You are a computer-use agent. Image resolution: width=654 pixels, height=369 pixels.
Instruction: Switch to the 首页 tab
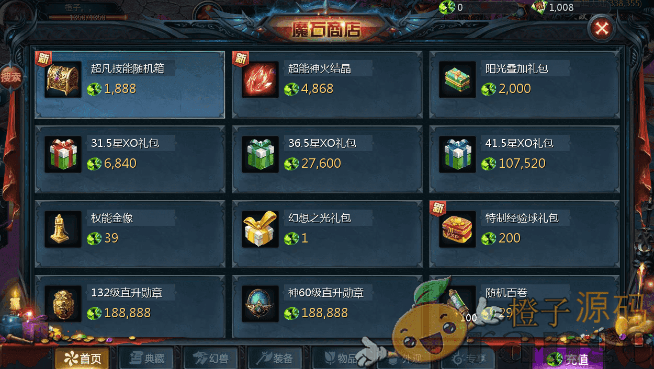(x=82, y=359)
